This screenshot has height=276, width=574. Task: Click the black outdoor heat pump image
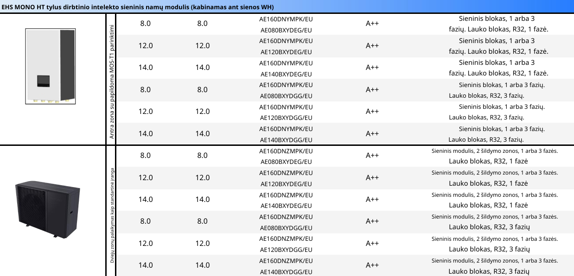pos(48,210)
